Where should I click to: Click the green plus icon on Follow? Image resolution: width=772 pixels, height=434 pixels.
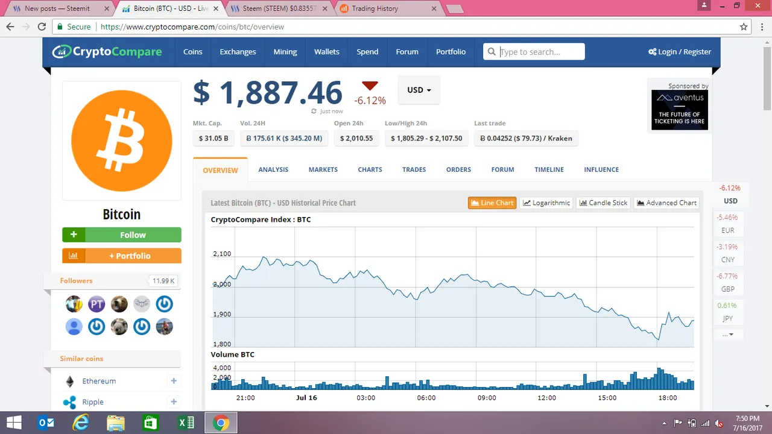74,235
